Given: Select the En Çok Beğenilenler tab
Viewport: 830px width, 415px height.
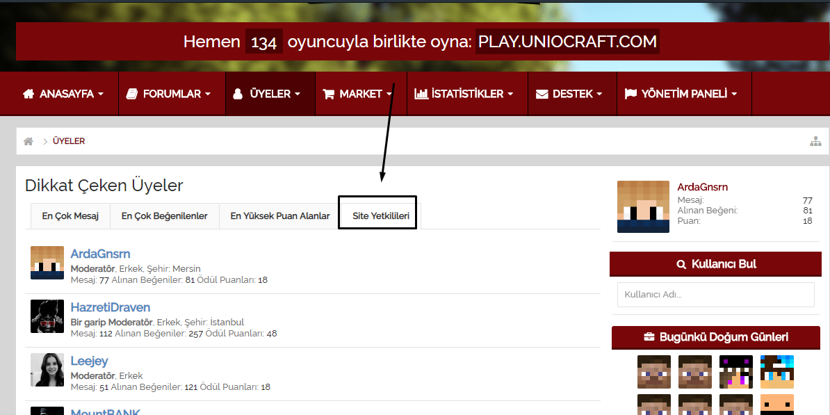Looking at the screenshot, I should (164, 216).
